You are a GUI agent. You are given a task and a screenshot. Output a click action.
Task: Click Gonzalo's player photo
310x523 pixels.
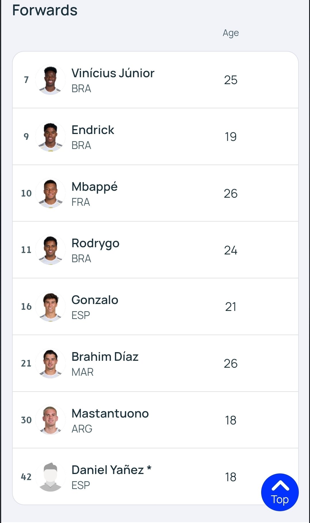tap(50, 307)
